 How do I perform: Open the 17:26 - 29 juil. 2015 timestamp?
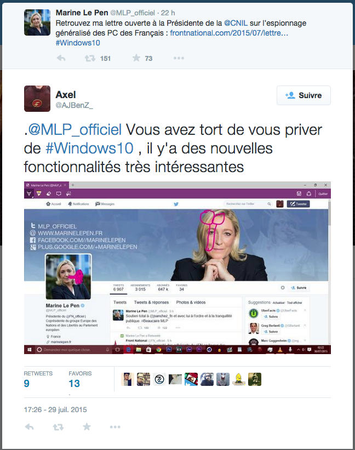[x=55, y=409]
